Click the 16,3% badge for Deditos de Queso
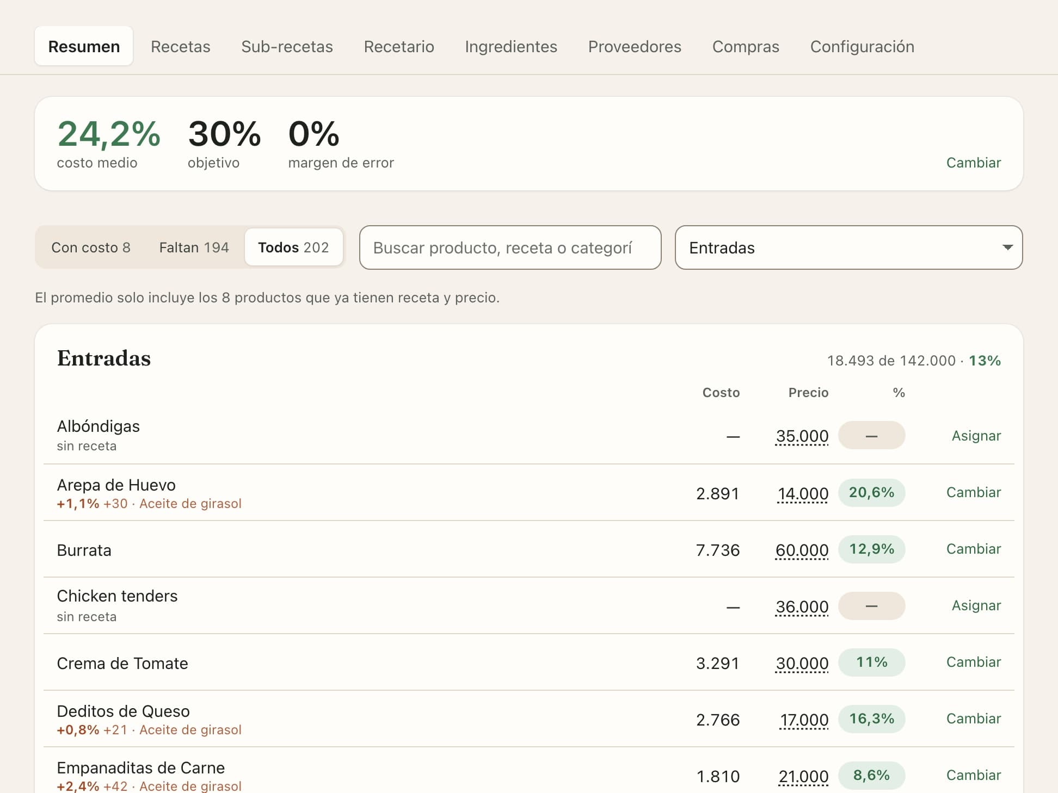 (871, 718)
